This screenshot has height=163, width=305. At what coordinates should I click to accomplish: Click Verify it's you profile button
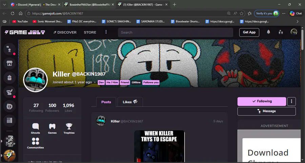point(266,14)
